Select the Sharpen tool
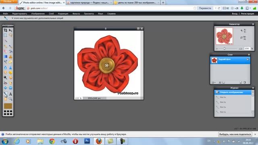 [10, 67]
